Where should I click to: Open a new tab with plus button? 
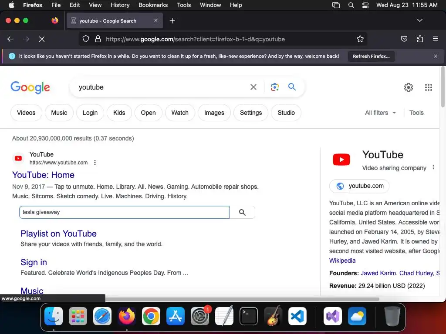click(x=172, y=21)
